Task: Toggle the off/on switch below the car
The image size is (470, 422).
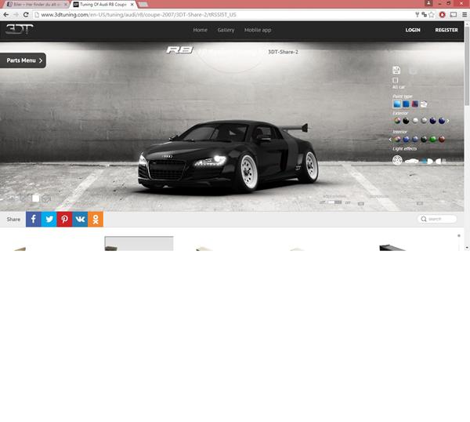Action: [x=334, y=202]
